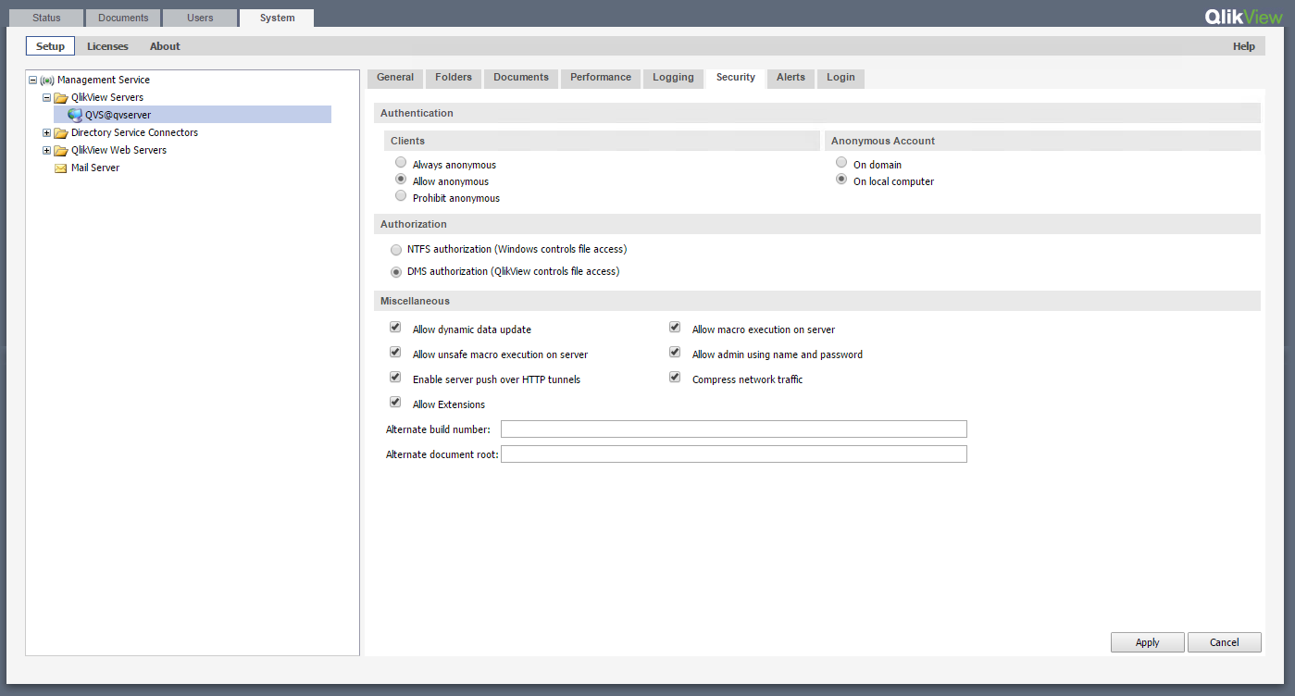Open the About sub-tab

[x=165, y=46]
